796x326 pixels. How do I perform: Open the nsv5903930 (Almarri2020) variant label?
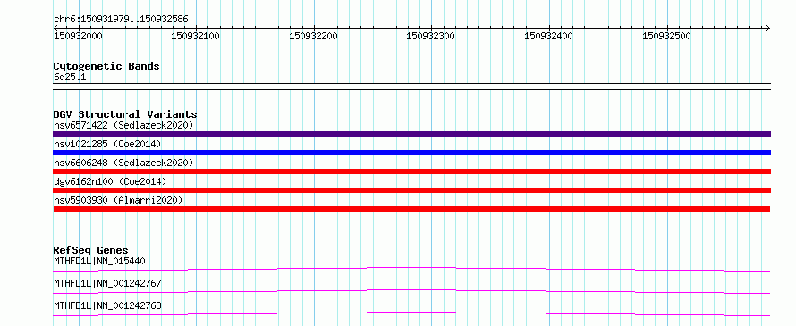pyautogui.click(x=118, y=200)
